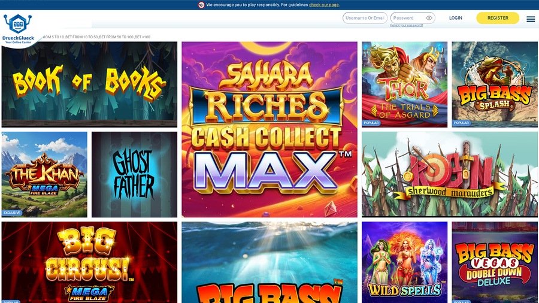Open the hamburger menu icon
The width and height of the screenshot is (539, 303).
click(531, 19)
